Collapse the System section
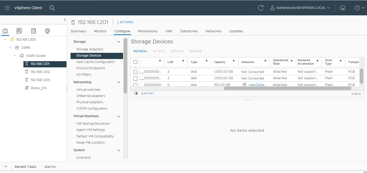Image resolution: width=367 pixels, height=173 pixels. 119,150
